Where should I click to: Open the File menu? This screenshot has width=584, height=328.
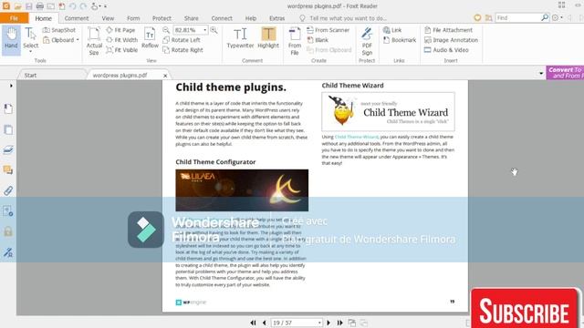pos(14,18)
